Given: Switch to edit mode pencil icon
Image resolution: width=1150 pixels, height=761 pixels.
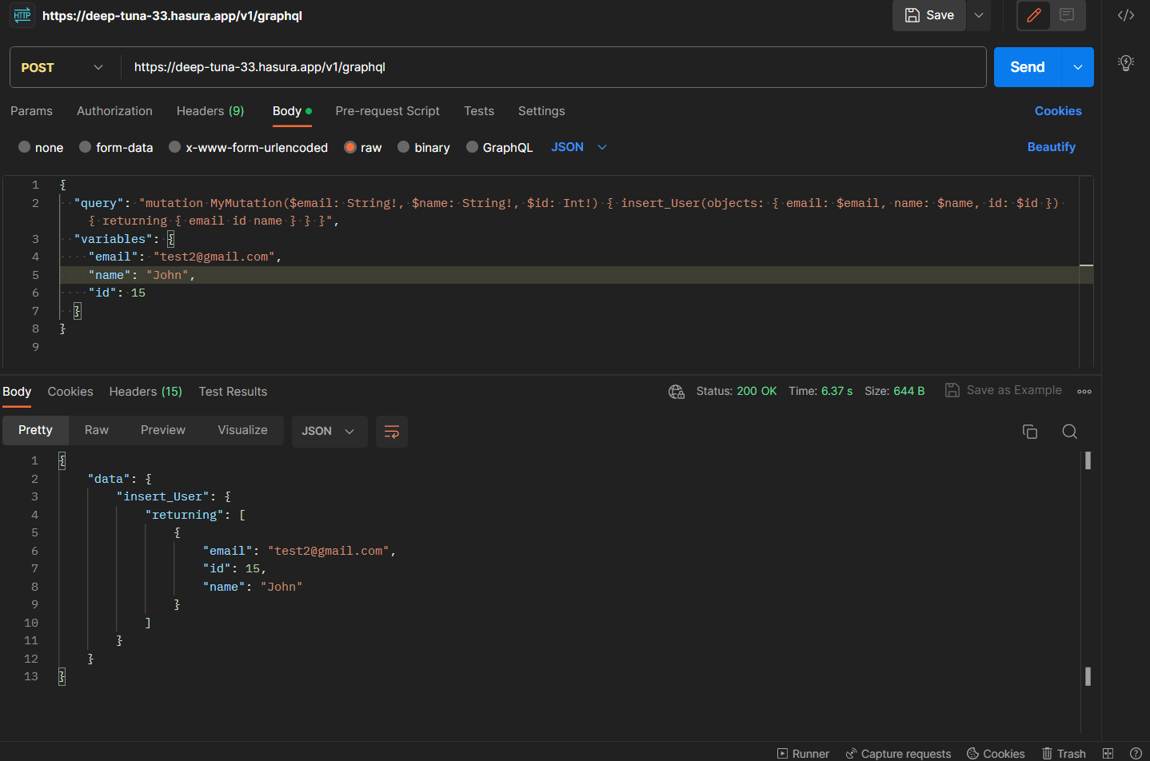Looking at the screenshot, I should click(1034, 15).
